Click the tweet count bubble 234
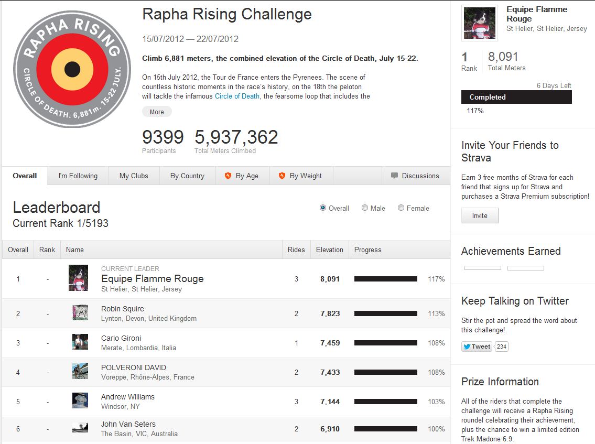The image size is (595, 444). tap(502, 346)
